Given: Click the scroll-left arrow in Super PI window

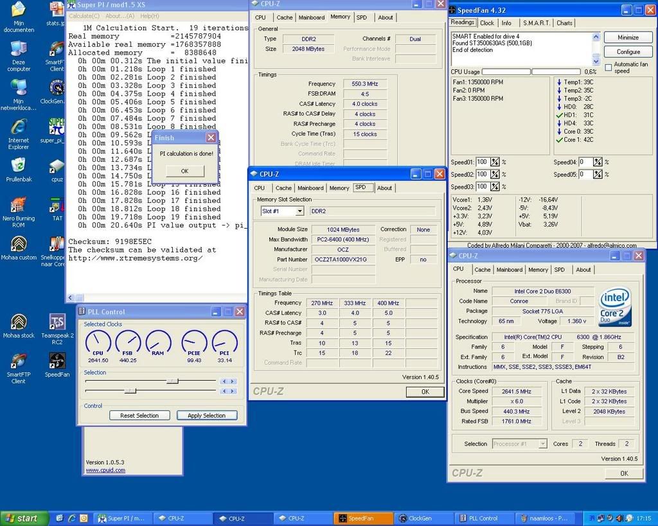Looking at the screenshot, I should pos(71,297).
